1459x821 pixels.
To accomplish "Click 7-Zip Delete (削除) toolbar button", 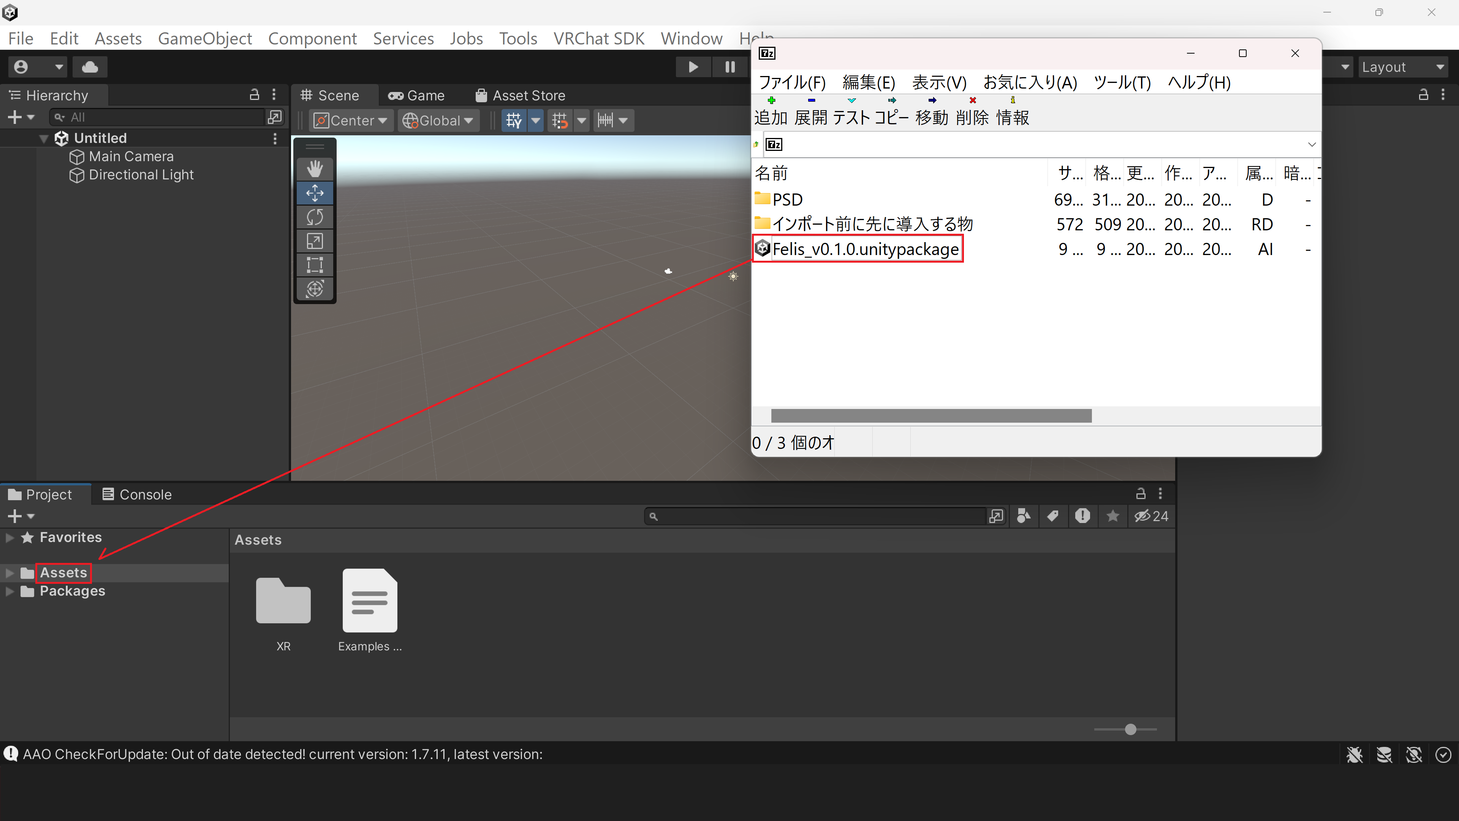I will click(973, 112).
